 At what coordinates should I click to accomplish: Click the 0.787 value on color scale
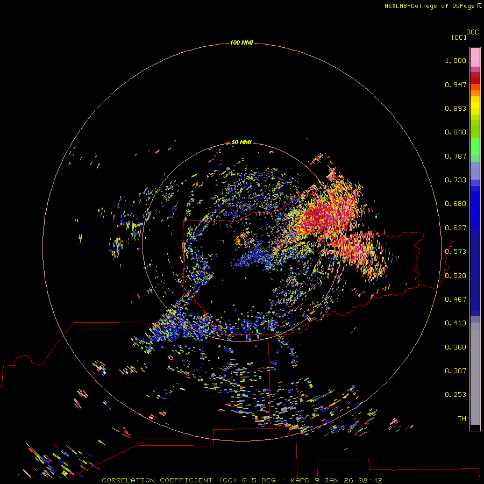tap(455, 156)
